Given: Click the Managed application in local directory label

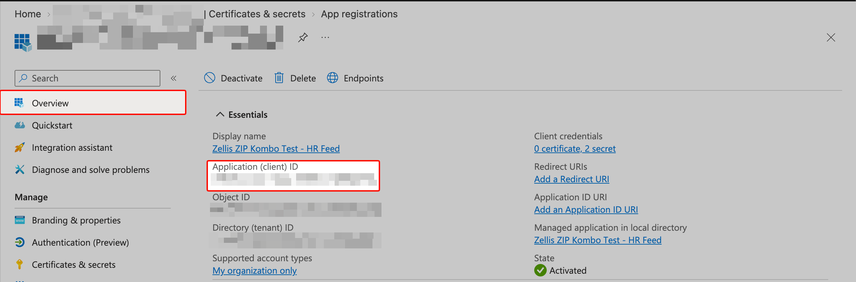Looking at the screenshot, I should coord(611,228).
